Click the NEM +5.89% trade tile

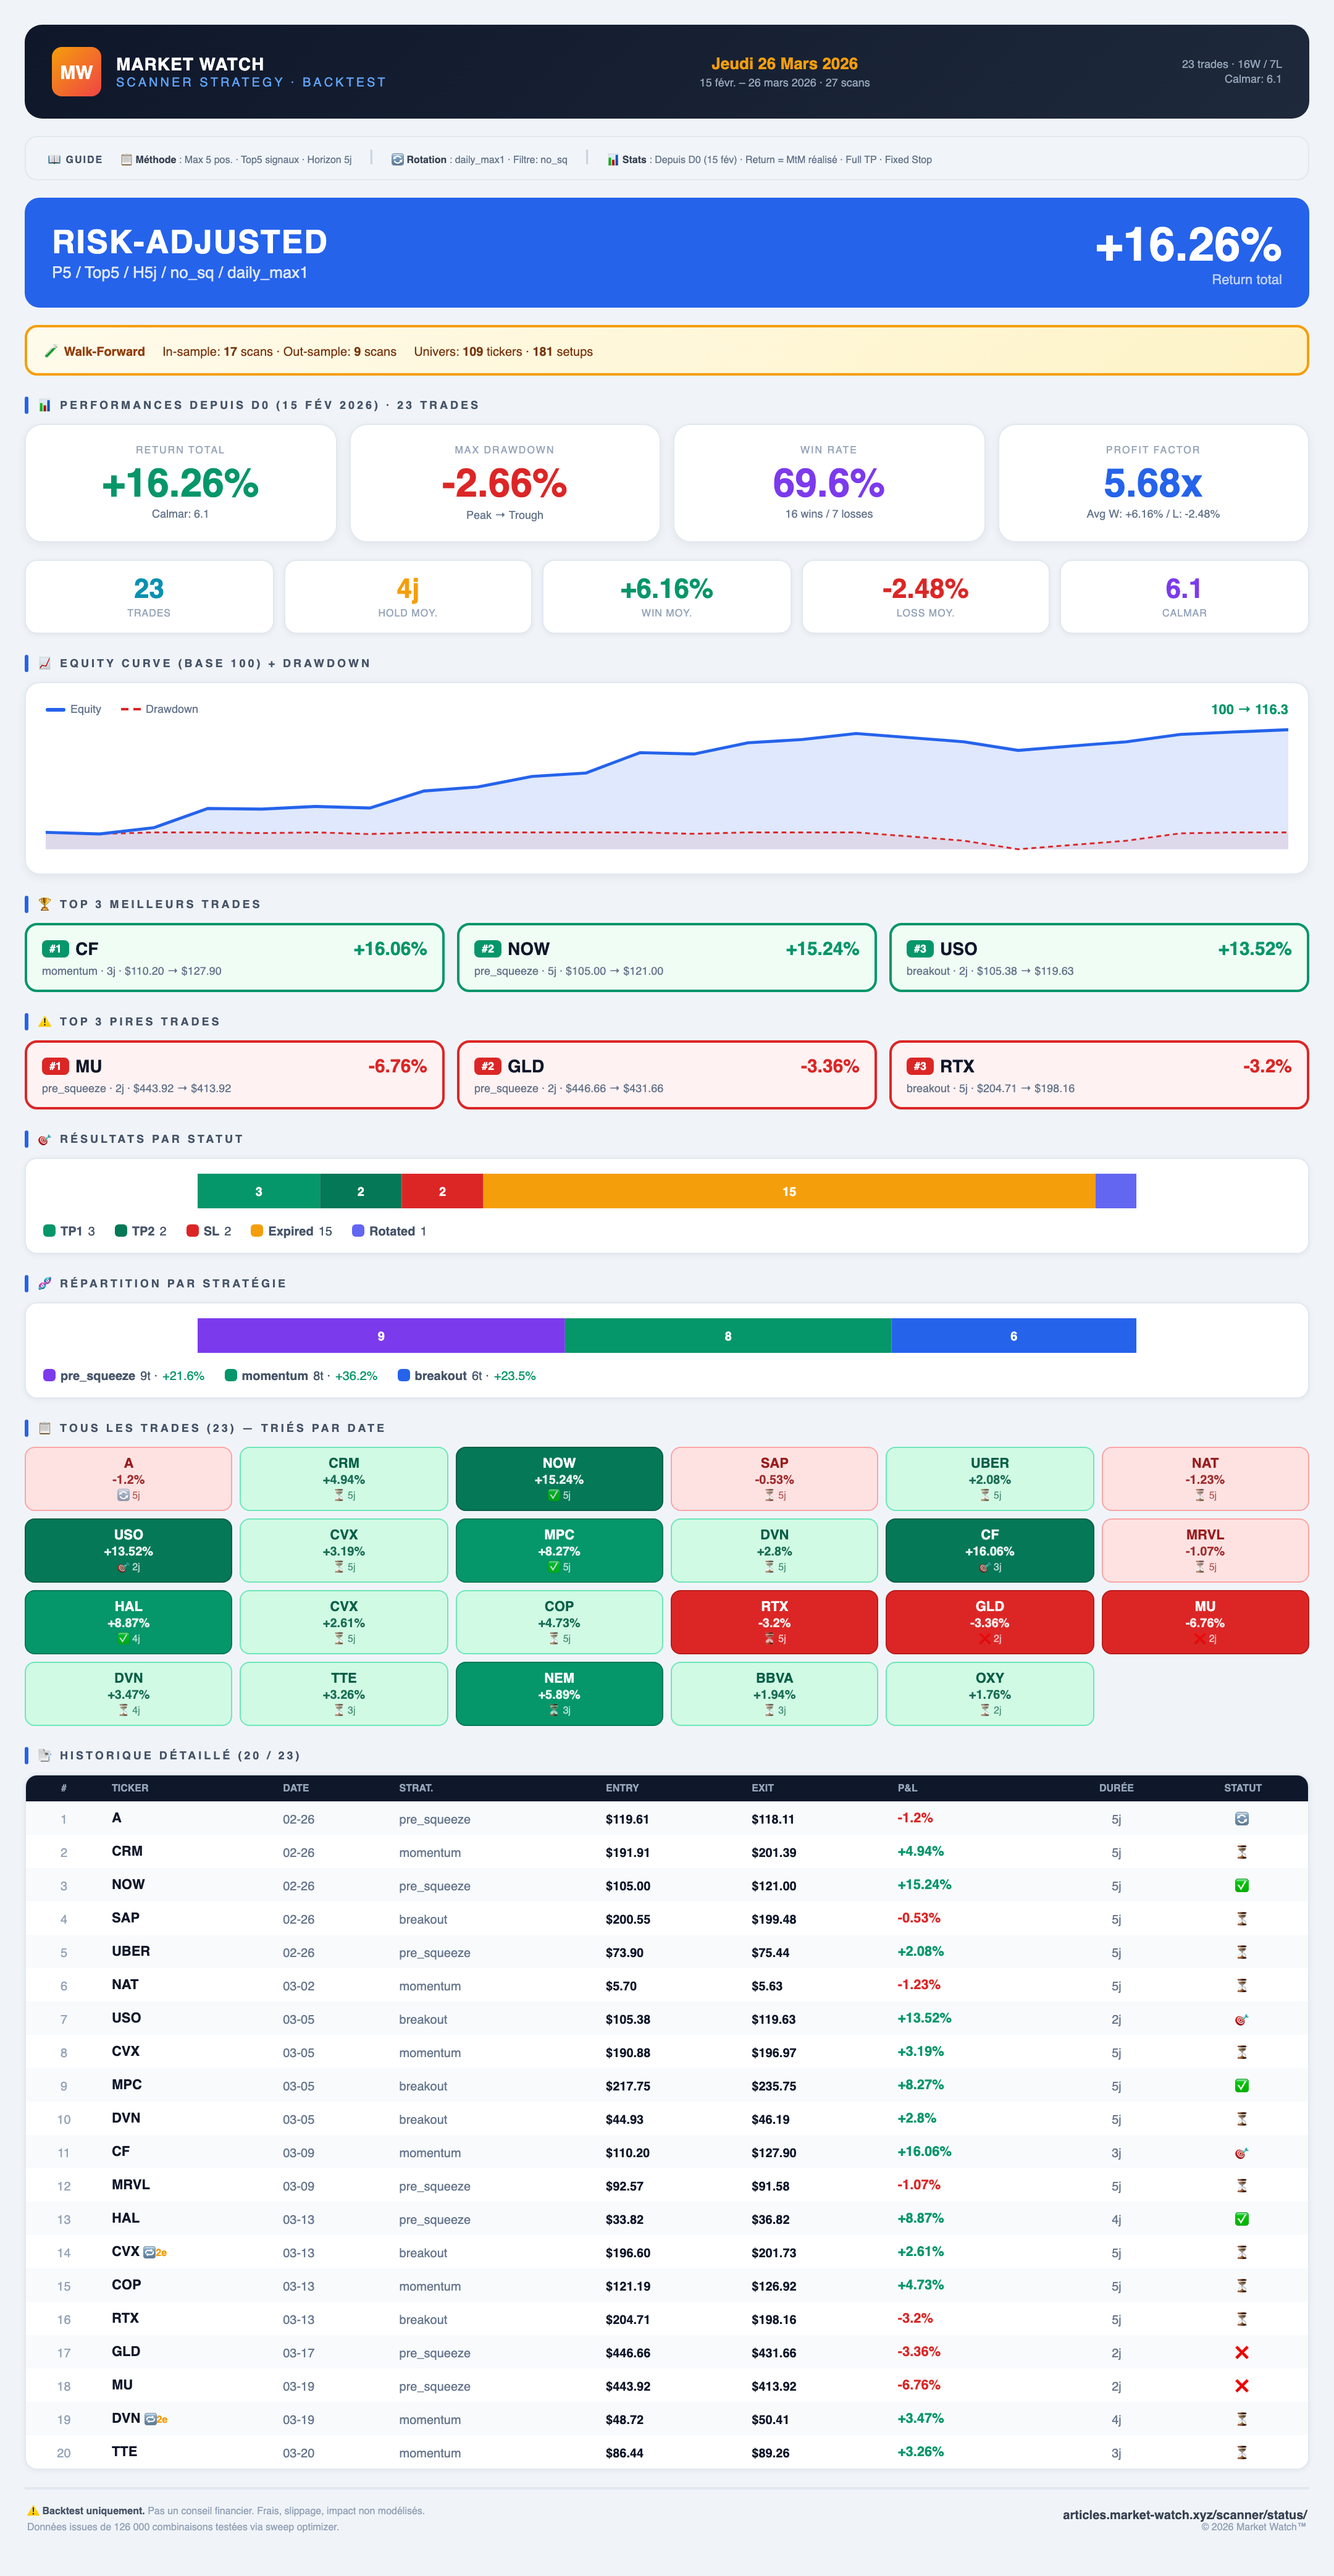click(x=559, y=1694)
